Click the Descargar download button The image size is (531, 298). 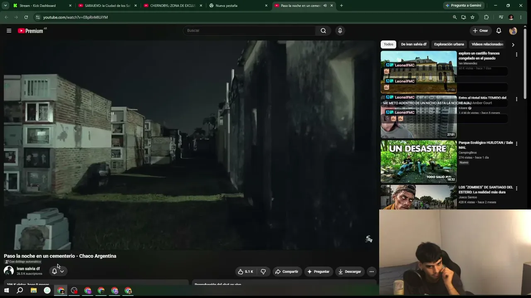(x=350, y=272)
